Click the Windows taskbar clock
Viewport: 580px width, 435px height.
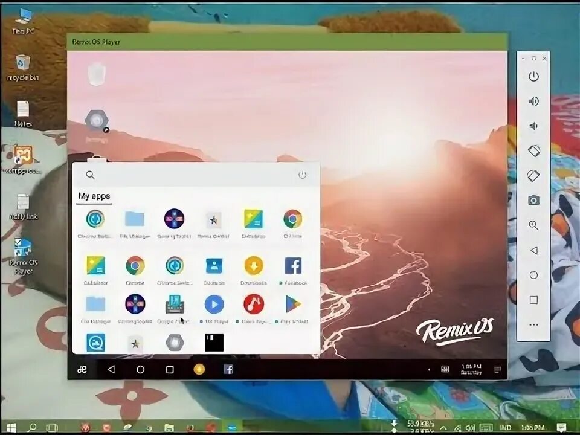click(x=533, y=428)
